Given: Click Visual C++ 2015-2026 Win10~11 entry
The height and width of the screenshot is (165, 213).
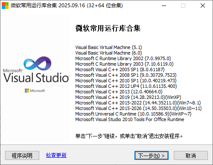Looking at the screenshot, I should pyautogui.click(x=138, y=108).
